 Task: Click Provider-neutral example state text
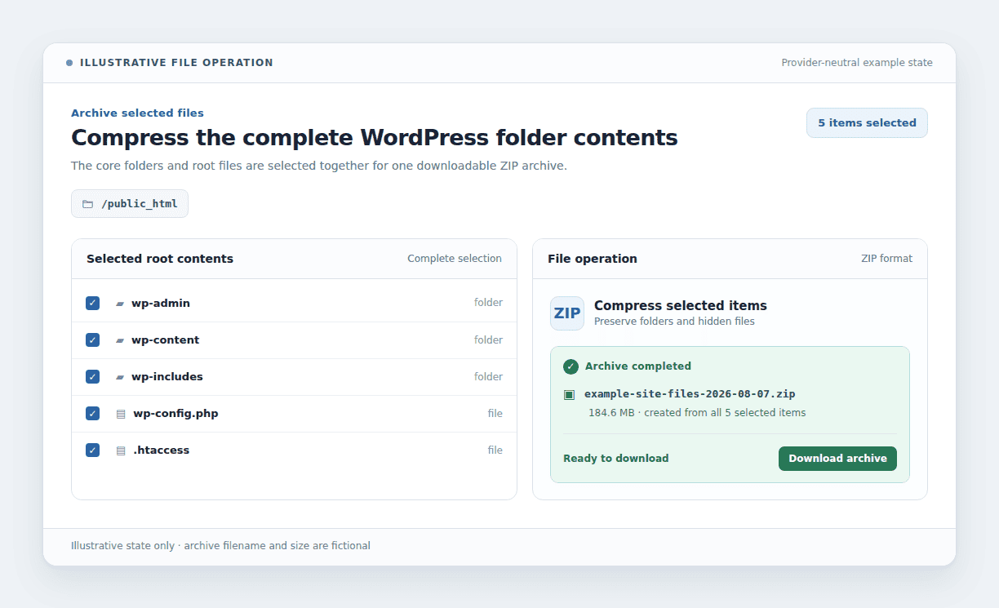click(857, 63)
